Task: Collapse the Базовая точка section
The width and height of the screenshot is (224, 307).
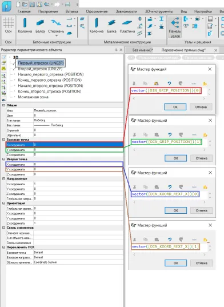Action: (3, 139)
